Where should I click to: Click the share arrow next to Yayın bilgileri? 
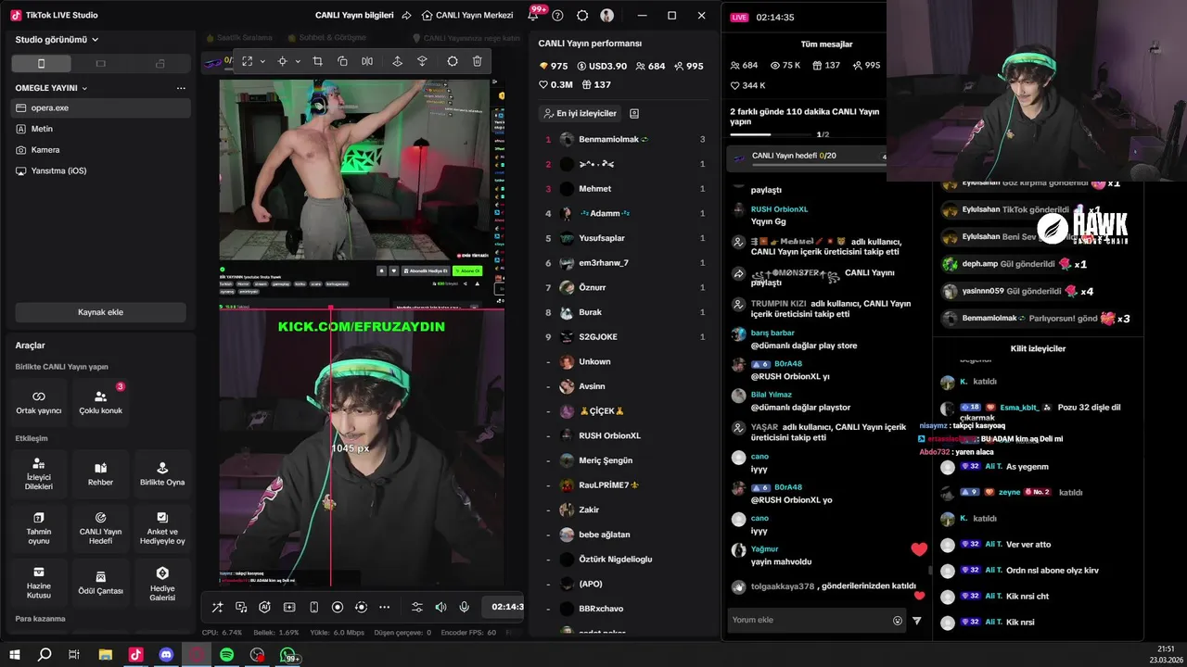tap(406, 15)
